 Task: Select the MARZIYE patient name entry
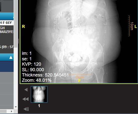[x=7, y=32]
